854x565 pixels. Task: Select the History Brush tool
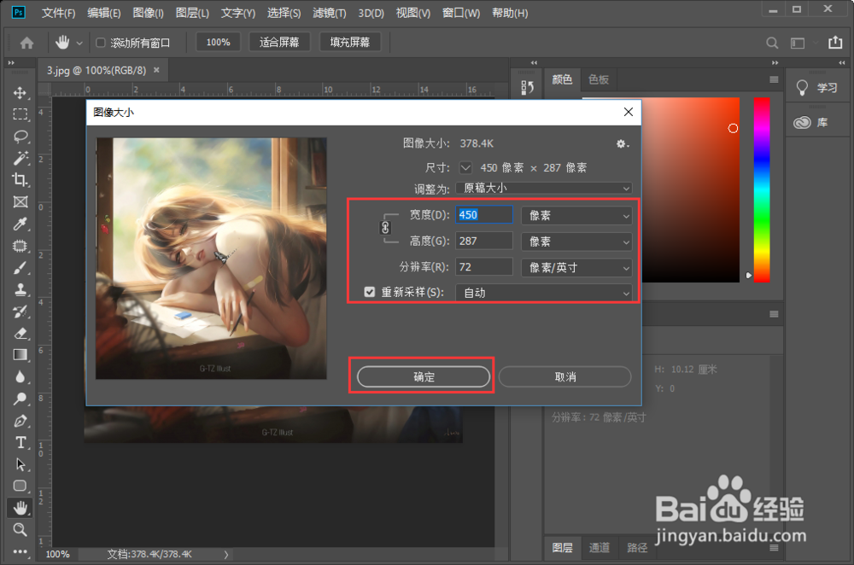tap(20, 312)
